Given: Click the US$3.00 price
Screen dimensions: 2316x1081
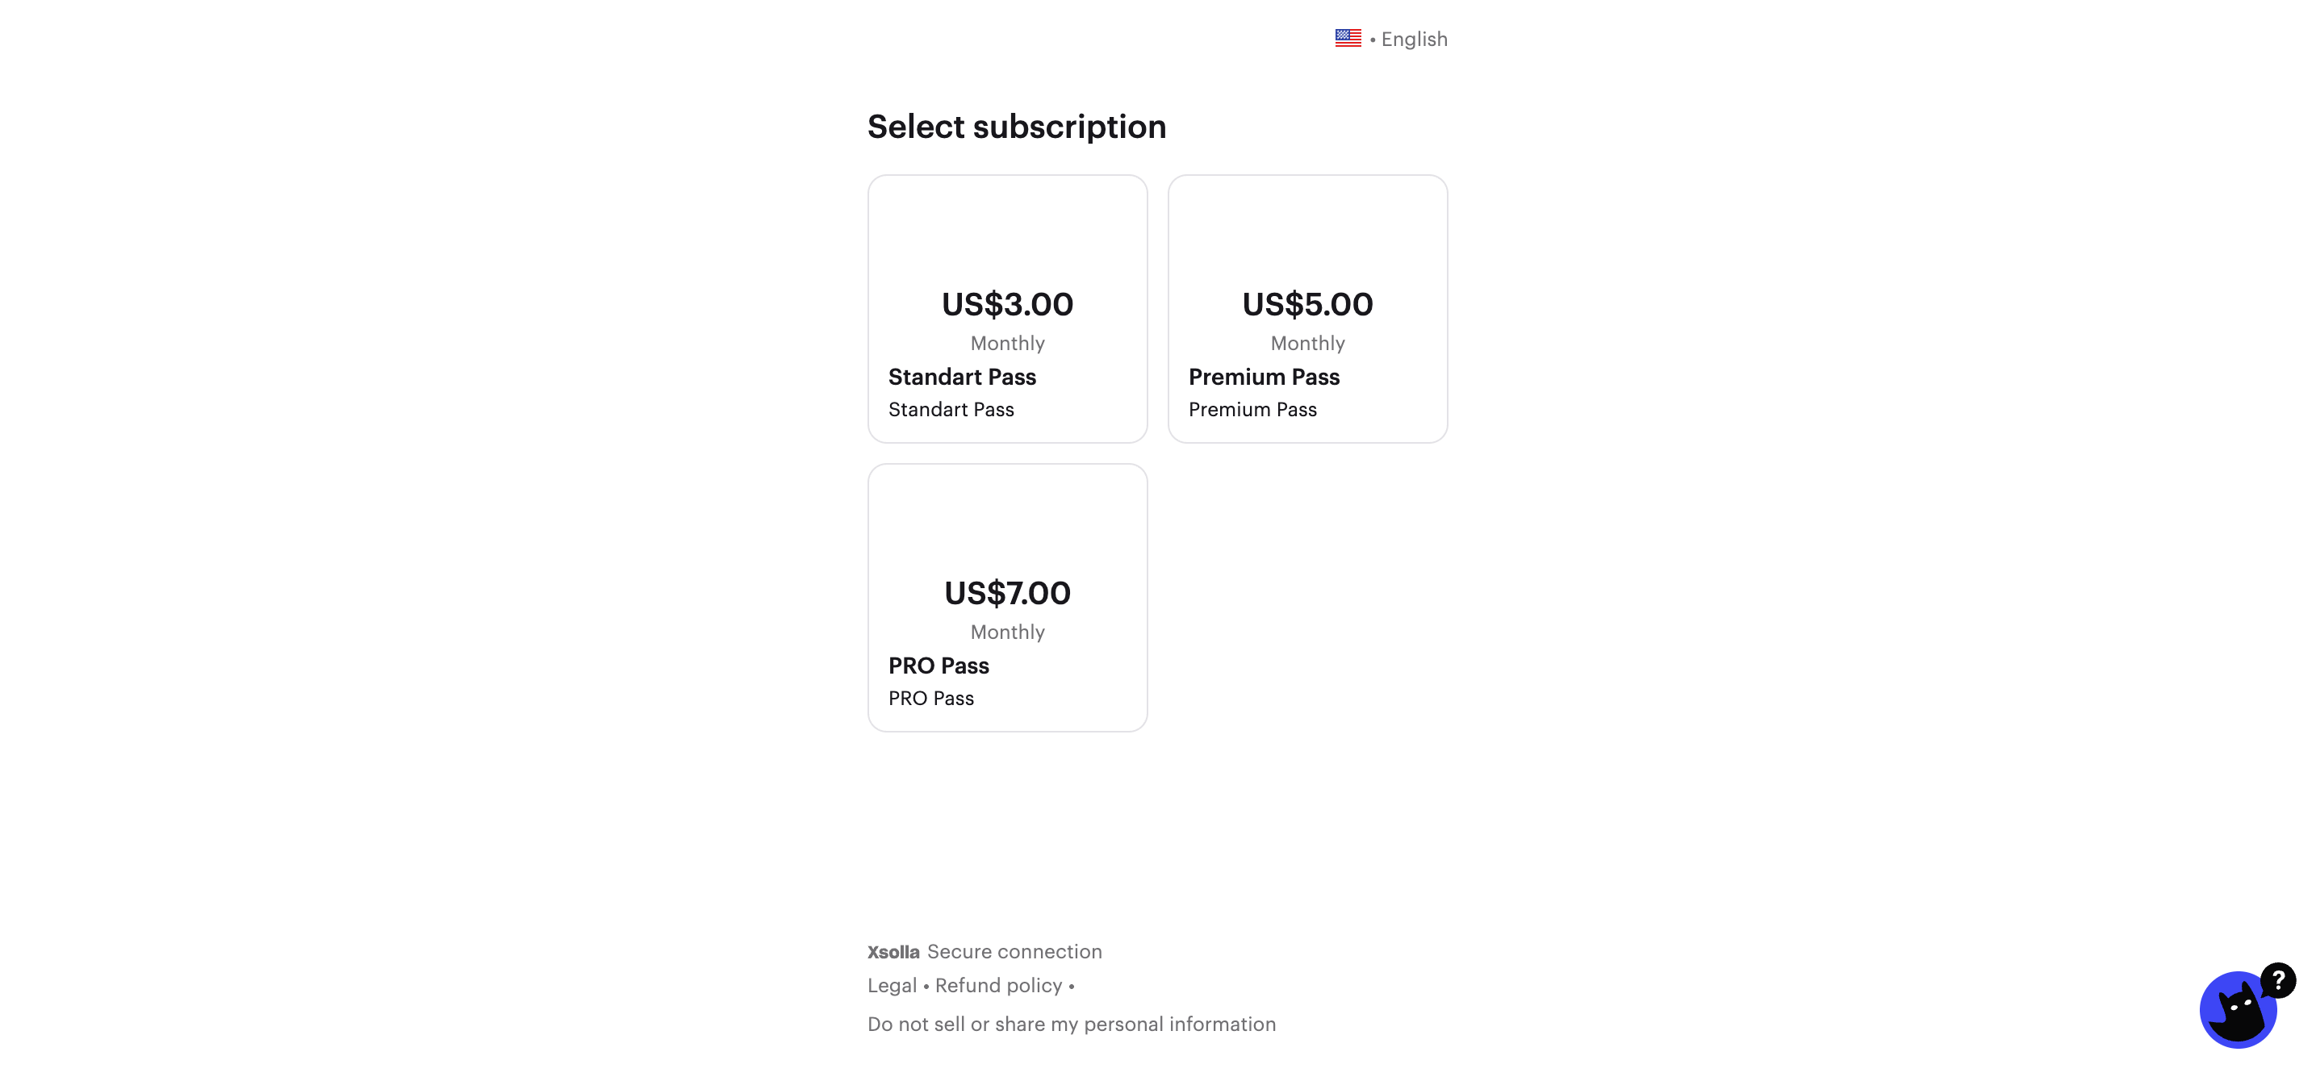Looking at the screenshot, I should point(1007,305).
